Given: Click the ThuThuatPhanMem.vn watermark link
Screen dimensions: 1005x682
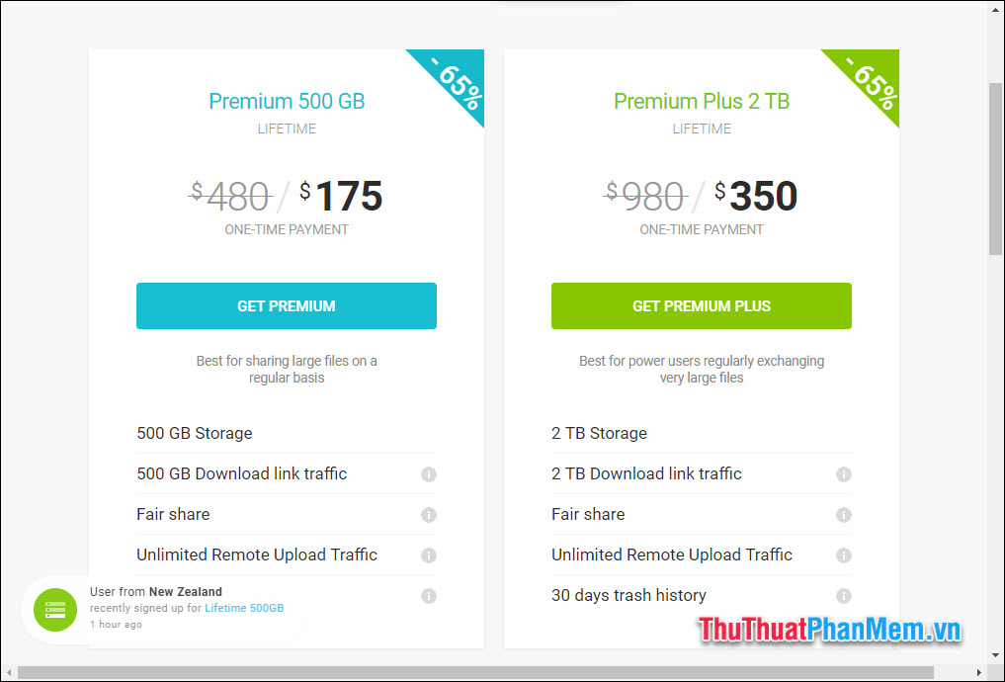Looking at the screenshot, I should click(830, 630).
